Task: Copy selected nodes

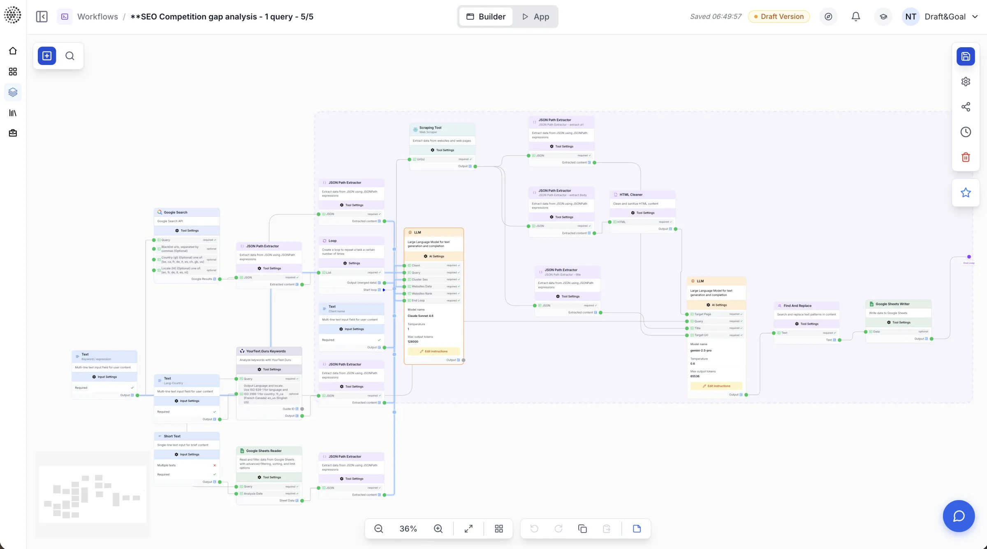Action: tap(582, 528)
